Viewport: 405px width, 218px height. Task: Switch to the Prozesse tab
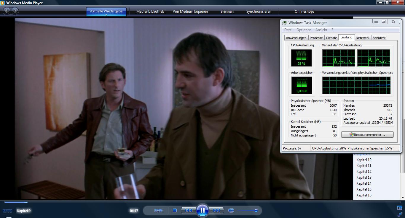pyautogui.click(x=316, y=38)
